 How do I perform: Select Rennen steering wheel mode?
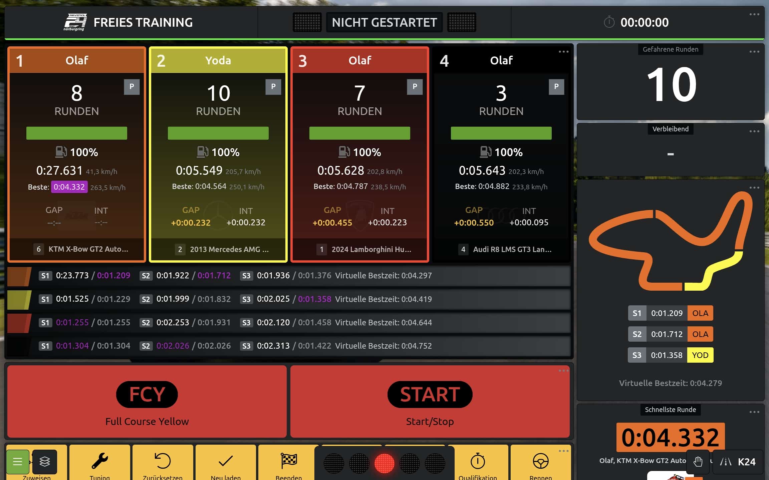pos(540,462)
